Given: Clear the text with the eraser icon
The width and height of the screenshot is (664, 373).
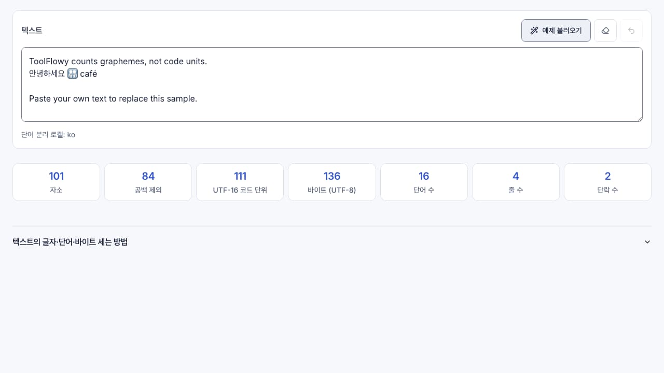Looking at the screenshot, I should [605, 31].
